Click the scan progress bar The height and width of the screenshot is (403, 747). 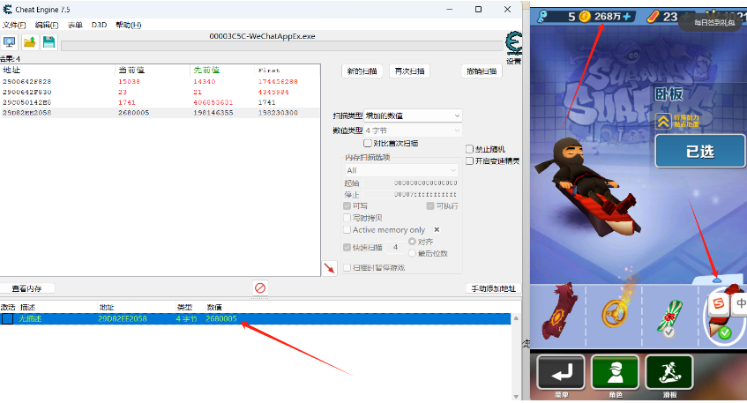coord(282,46)
